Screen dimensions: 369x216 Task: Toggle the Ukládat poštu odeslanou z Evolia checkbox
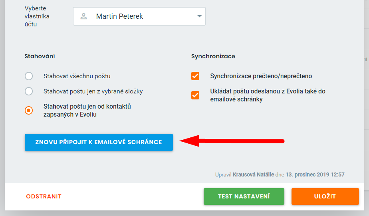[195, 95]
